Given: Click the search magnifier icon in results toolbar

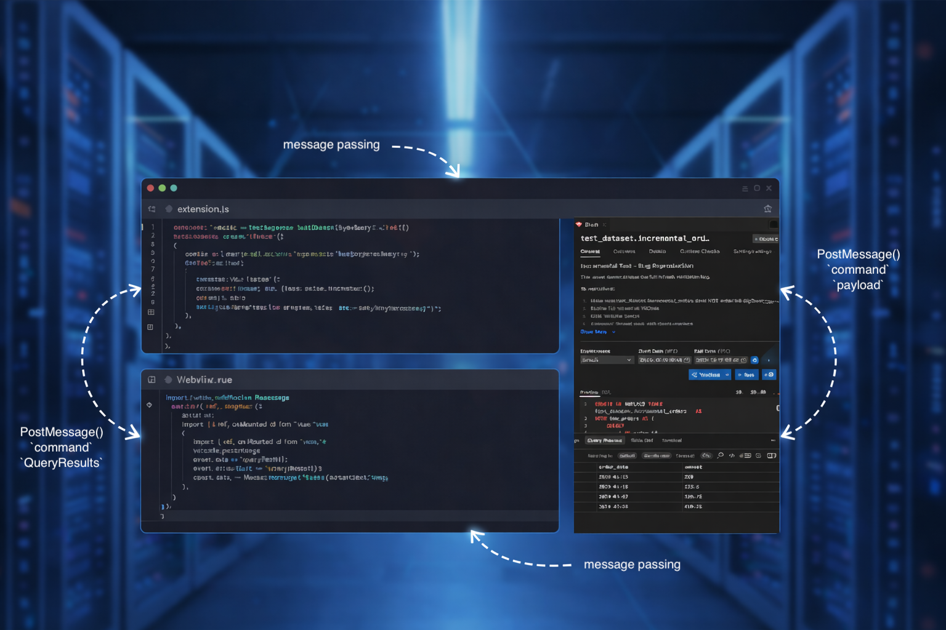Looking at the screenshot, I should pos(720,456).
